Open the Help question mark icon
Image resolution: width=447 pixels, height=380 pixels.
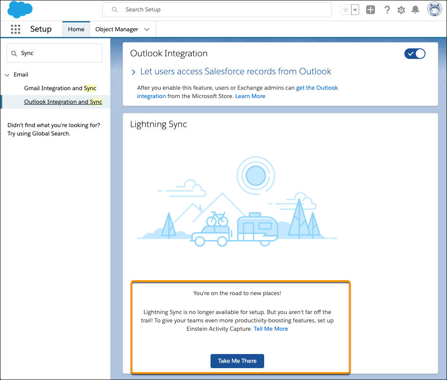tap(387, 10)
